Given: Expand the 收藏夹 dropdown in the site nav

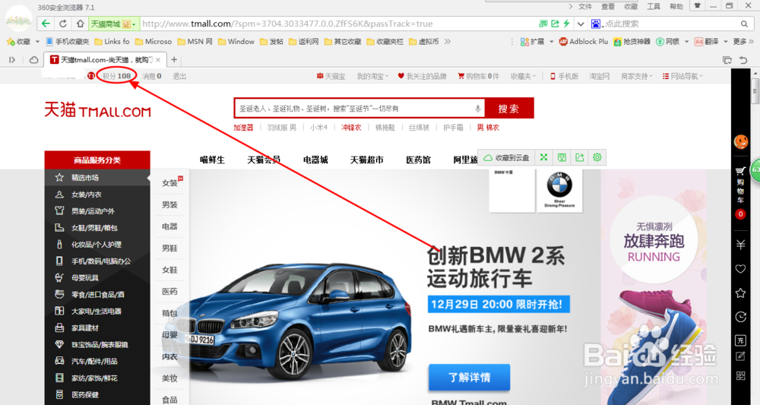Looking at the screenshot, I should [x=523, y=76].
